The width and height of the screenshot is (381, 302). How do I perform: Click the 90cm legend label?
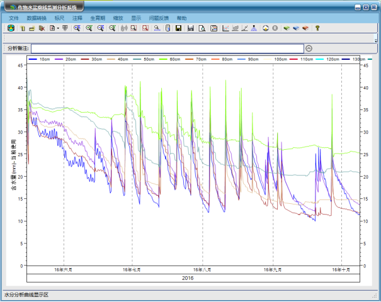click(253, 59)
